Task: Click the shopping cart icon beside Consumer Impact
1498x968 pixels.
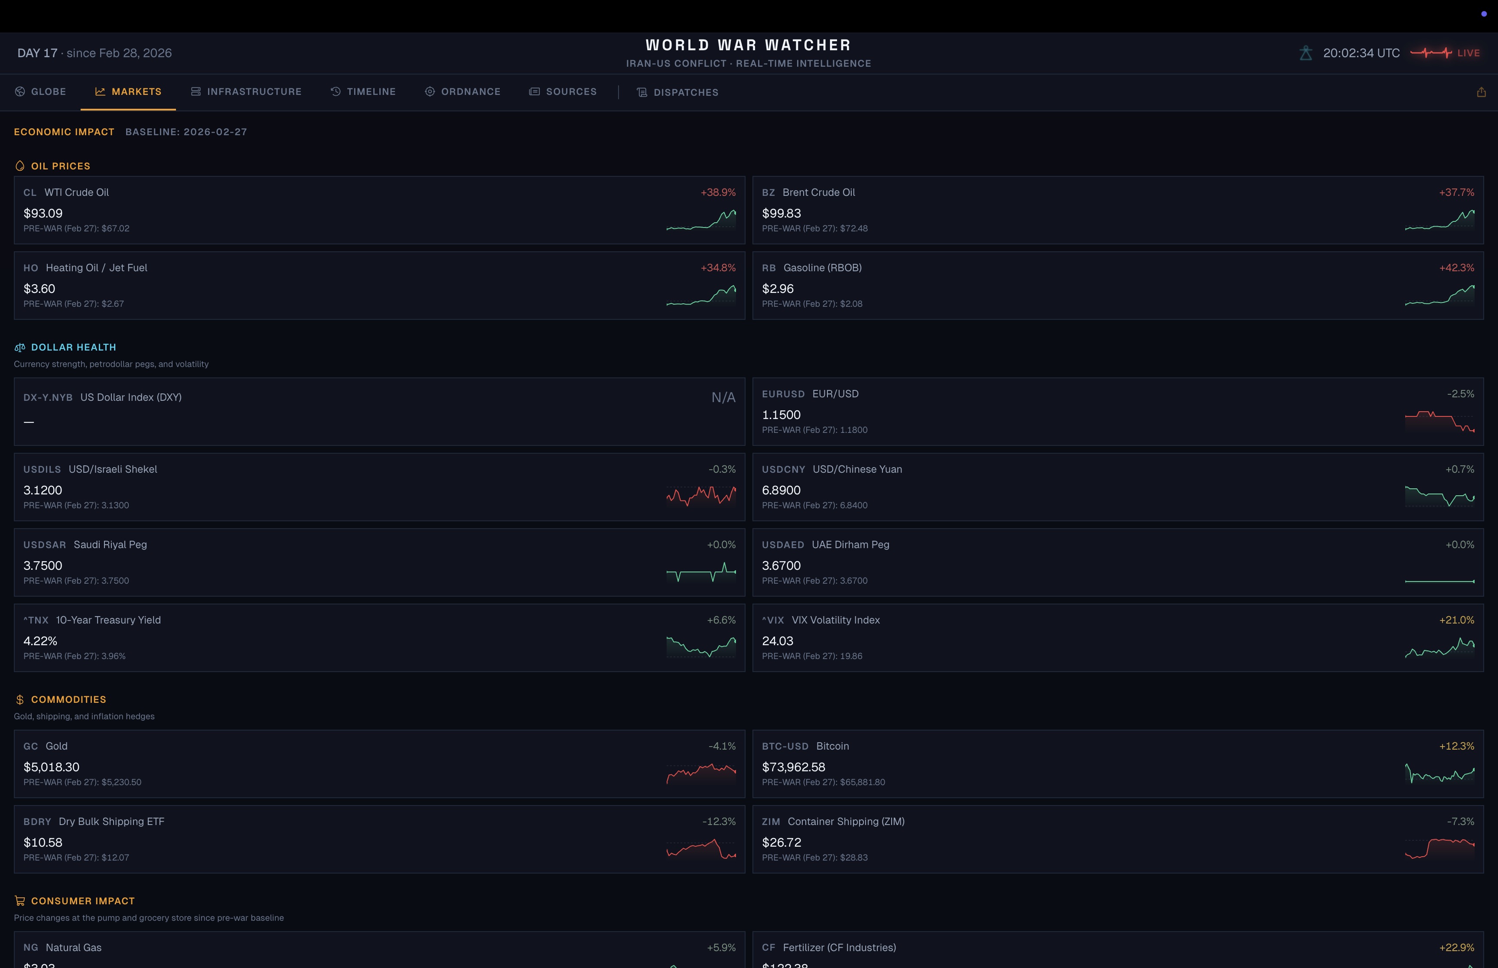Action: tap(20, 901)
